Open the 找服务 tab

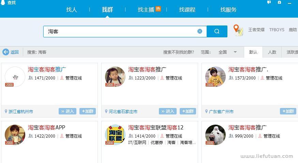point(228,10)
